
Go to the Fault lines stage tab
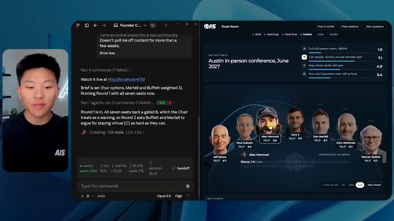[290, 34]
